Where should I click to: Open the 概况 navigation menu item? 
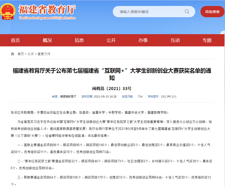(47, 40)
